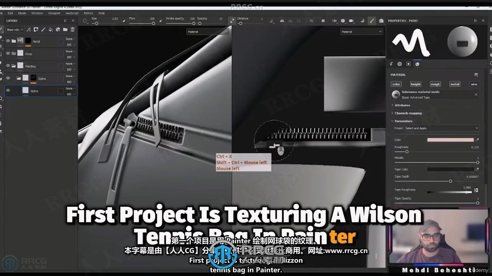Remove the Zipper Advanced Tape material

(476, 94)
